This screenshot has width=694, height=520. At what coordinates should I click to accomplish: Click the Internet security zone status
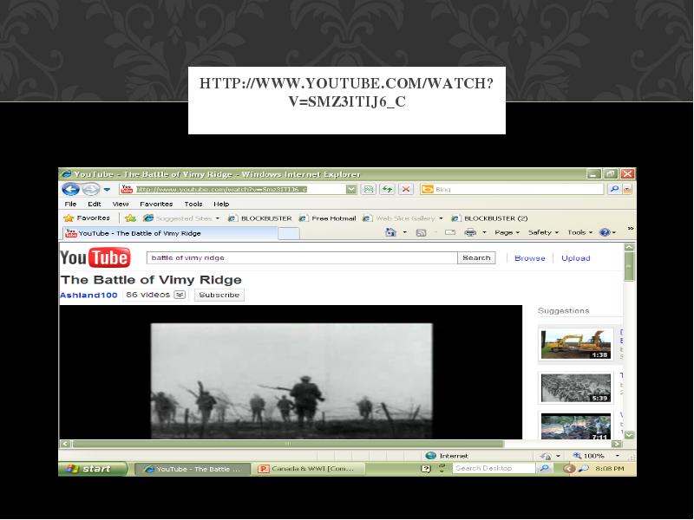pyautogui.click(x=447, y=456)
